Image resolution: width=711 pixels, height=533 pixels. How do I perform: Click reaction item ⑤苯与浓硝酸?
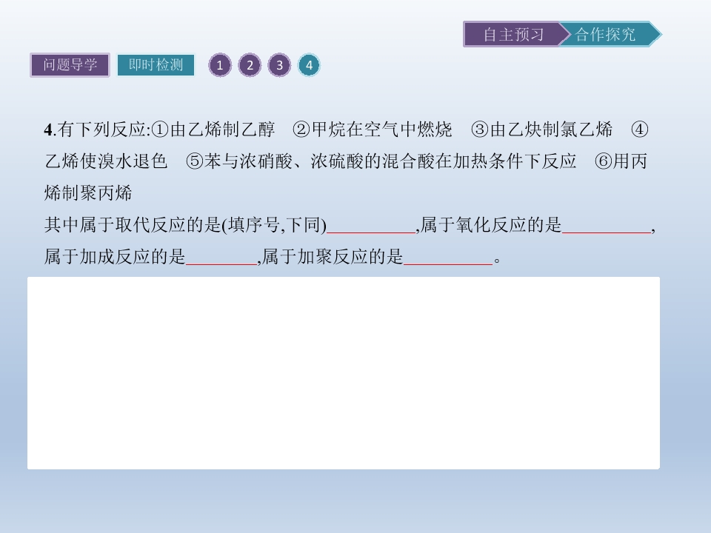click(x=239, y=161)
